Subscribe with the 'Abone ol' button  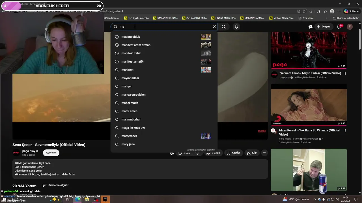click(x=51, y=153)
